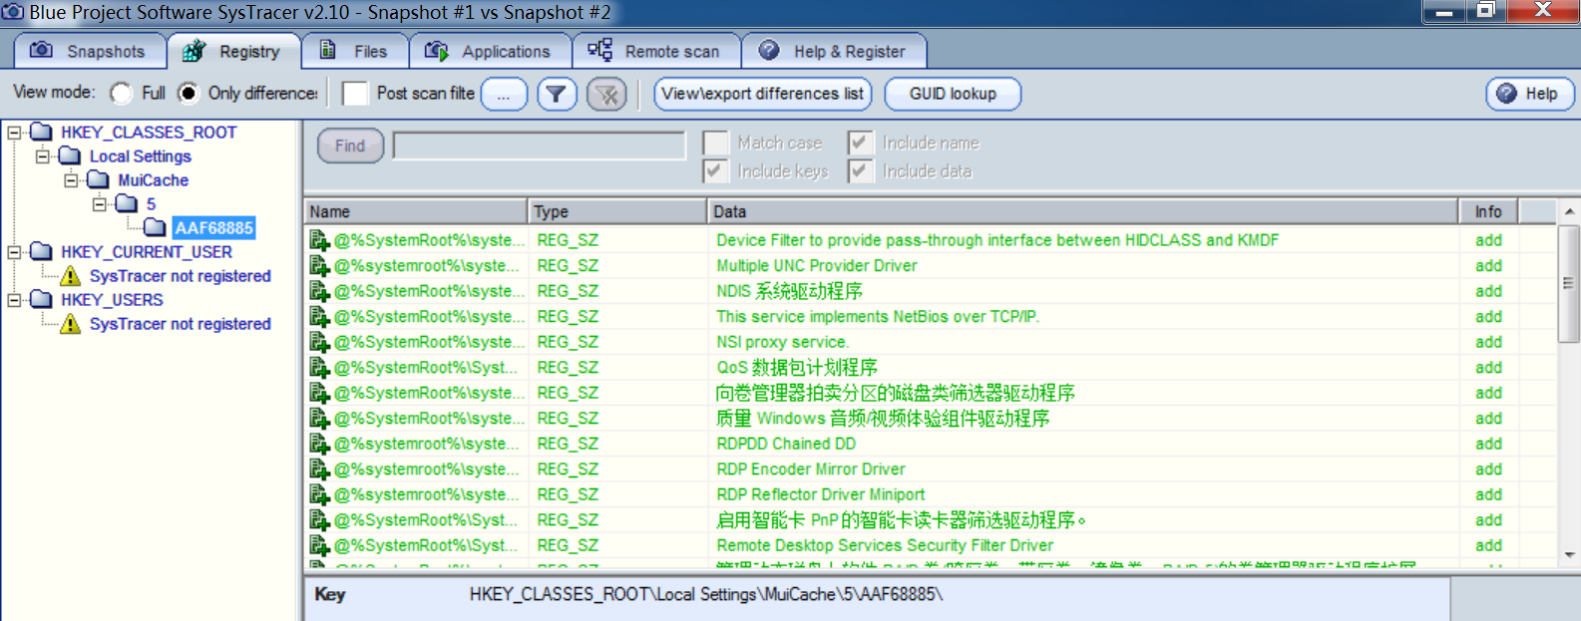Click the Snapshots tab camera icon
Screen dimensions: 1581x621
(x=42, y=50)
